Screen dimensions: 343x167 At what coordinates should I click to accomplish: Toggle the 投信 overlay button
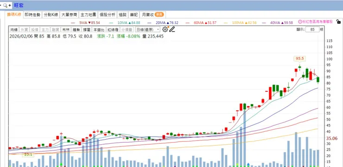35,30
